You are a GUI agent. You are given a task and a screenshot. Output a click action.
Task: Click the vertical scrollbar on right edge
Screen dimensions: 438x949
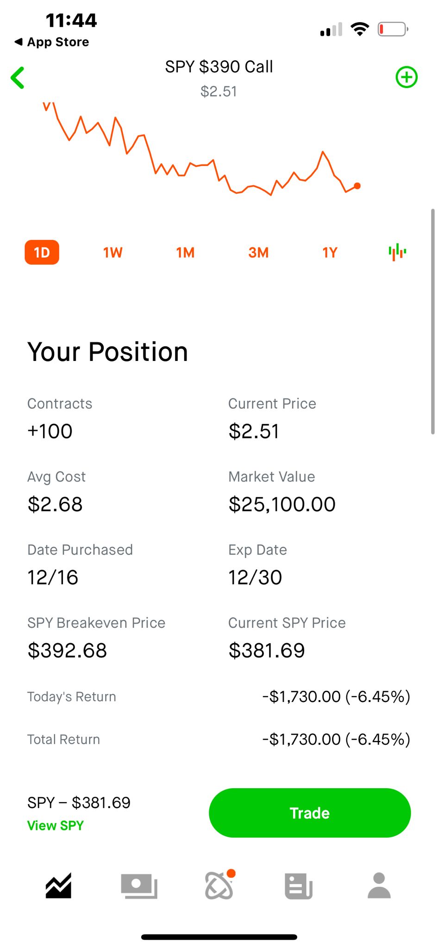click(432, 321)
